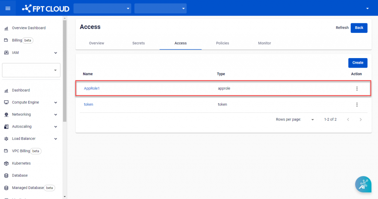Open action menu for AppRole1 row
This screenshot has height=199, width=378.
tap(357, 88)
